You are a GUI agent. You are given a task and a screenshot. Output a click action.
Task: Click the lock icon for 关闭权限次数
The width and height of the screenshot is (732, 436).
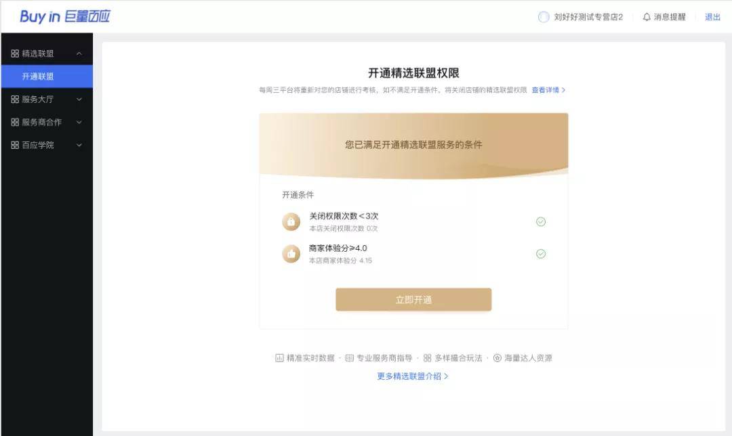click(291, 221)
